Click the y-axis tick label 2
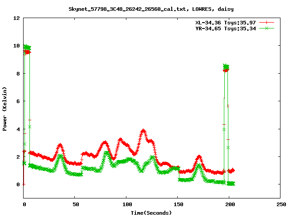This screenshot has height=217, width=290. pyautogui.click(x=18, y=157)
